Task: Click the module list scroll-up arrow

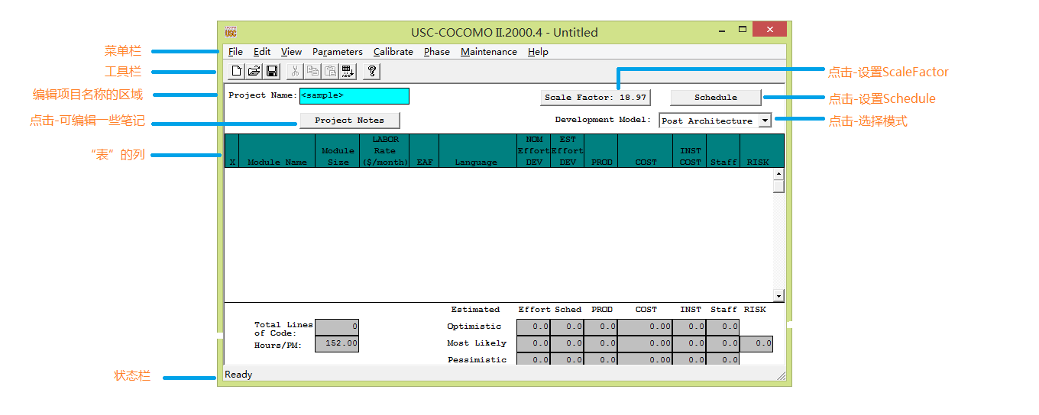Action: [x=778, y=174]
